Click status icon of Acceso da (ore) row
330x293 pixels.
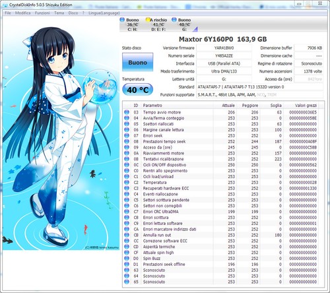pos(127,147)
